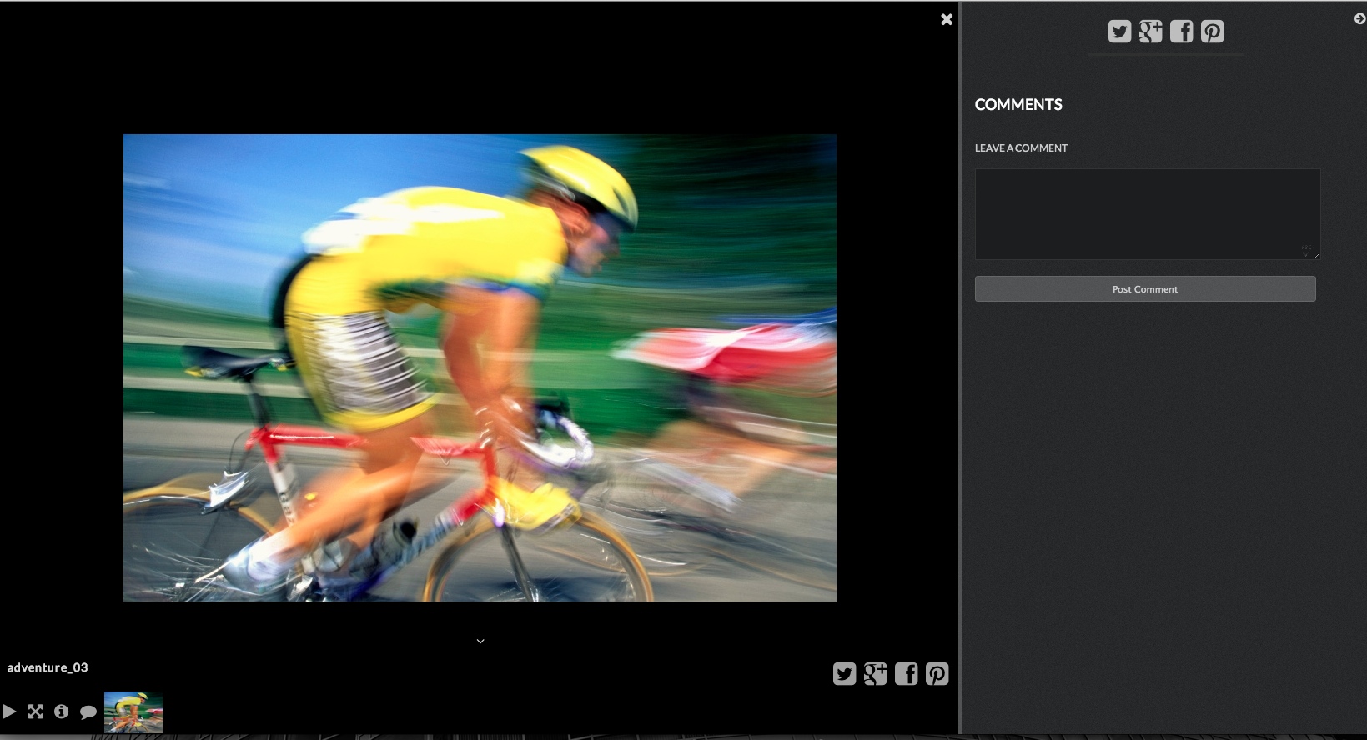Click the comment text area
1367x740 pixels.
tap(1147, 214)
